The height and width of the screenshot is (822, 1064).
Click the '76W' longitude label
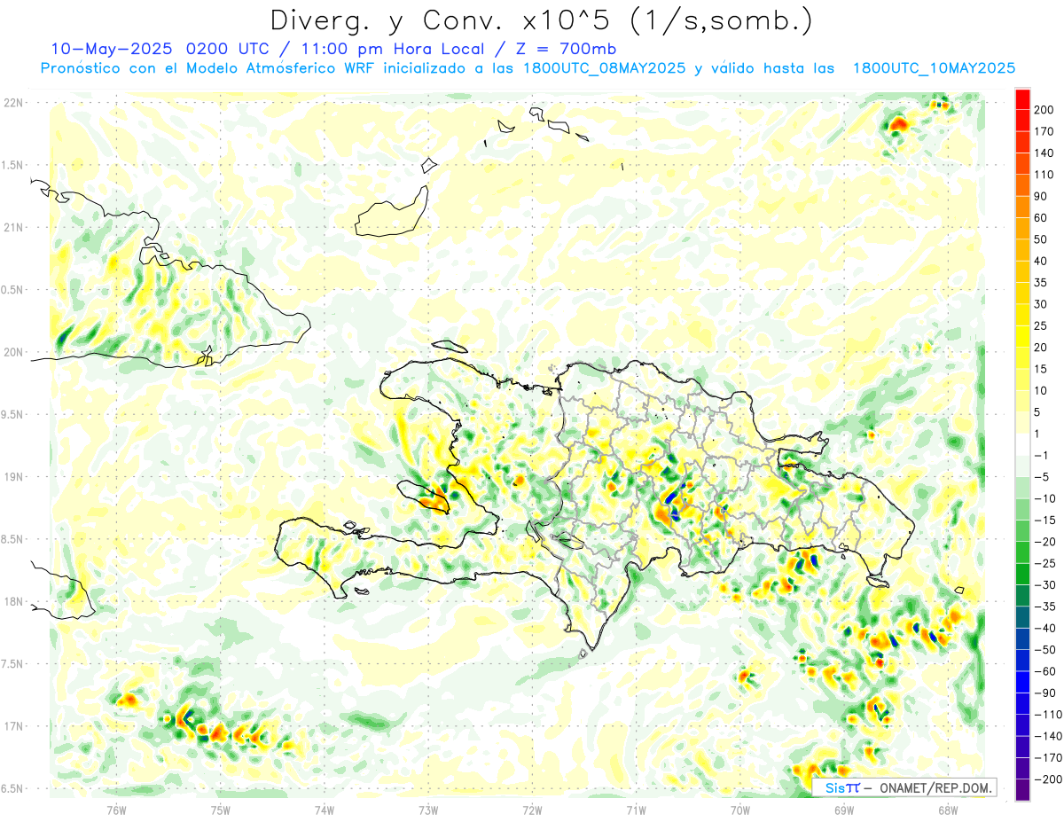click(x=116, y=810)
